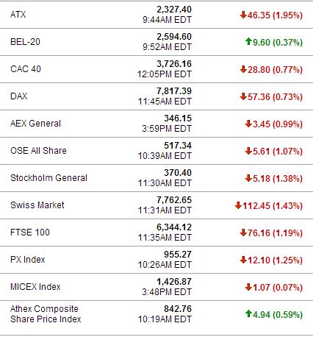Viewport: 313px width, 337px height.
Task: Open the PX Index link
Action: click(28, 260)
